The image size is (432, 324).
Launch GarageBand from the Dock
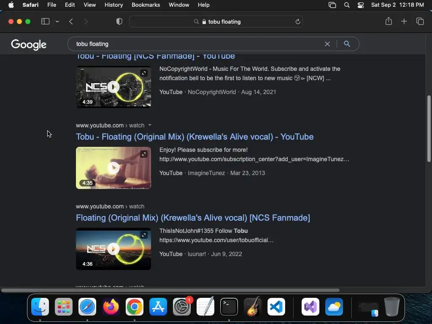pyautogui.click(x=253, y=307)
